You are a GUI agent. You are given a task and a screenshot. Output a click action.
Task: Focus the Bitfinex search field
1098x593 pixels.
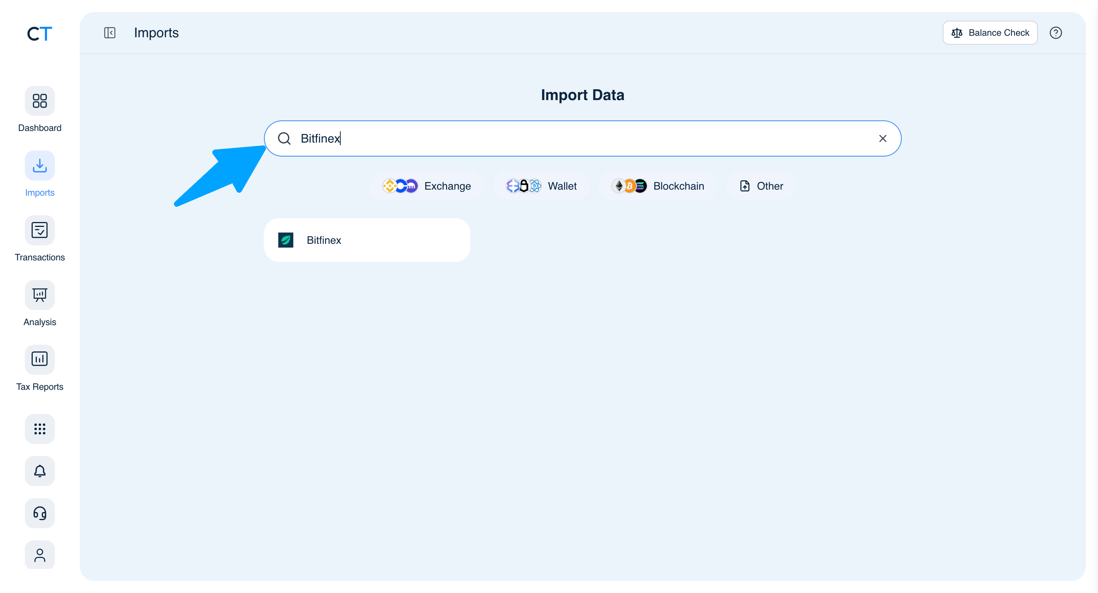[x=583, y=138]
